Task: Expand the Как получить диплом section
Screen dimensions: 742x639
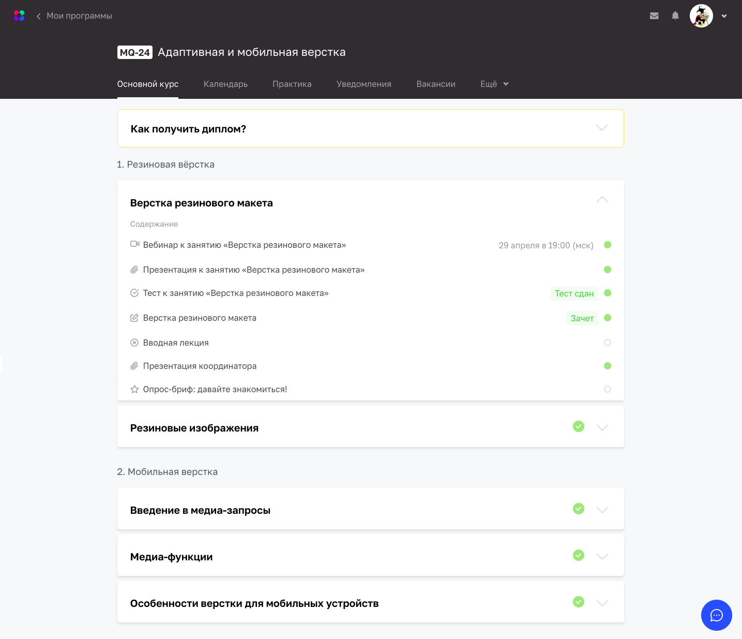Action: tap(601, 128)
